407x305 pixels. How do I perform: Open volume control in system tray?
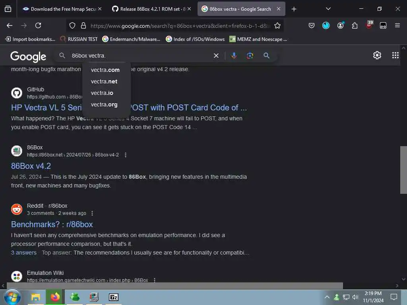pyautogui.click(x=355, y=297)
